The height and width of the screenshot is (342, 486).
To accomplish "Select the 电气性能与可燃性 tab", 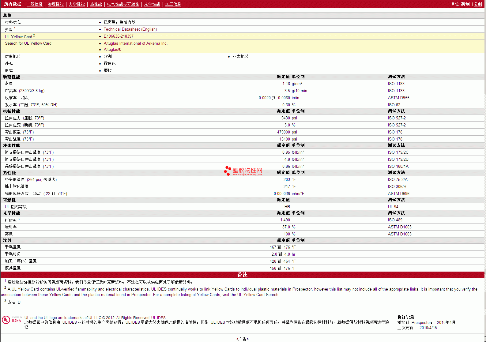I will (x=123, y=4).
